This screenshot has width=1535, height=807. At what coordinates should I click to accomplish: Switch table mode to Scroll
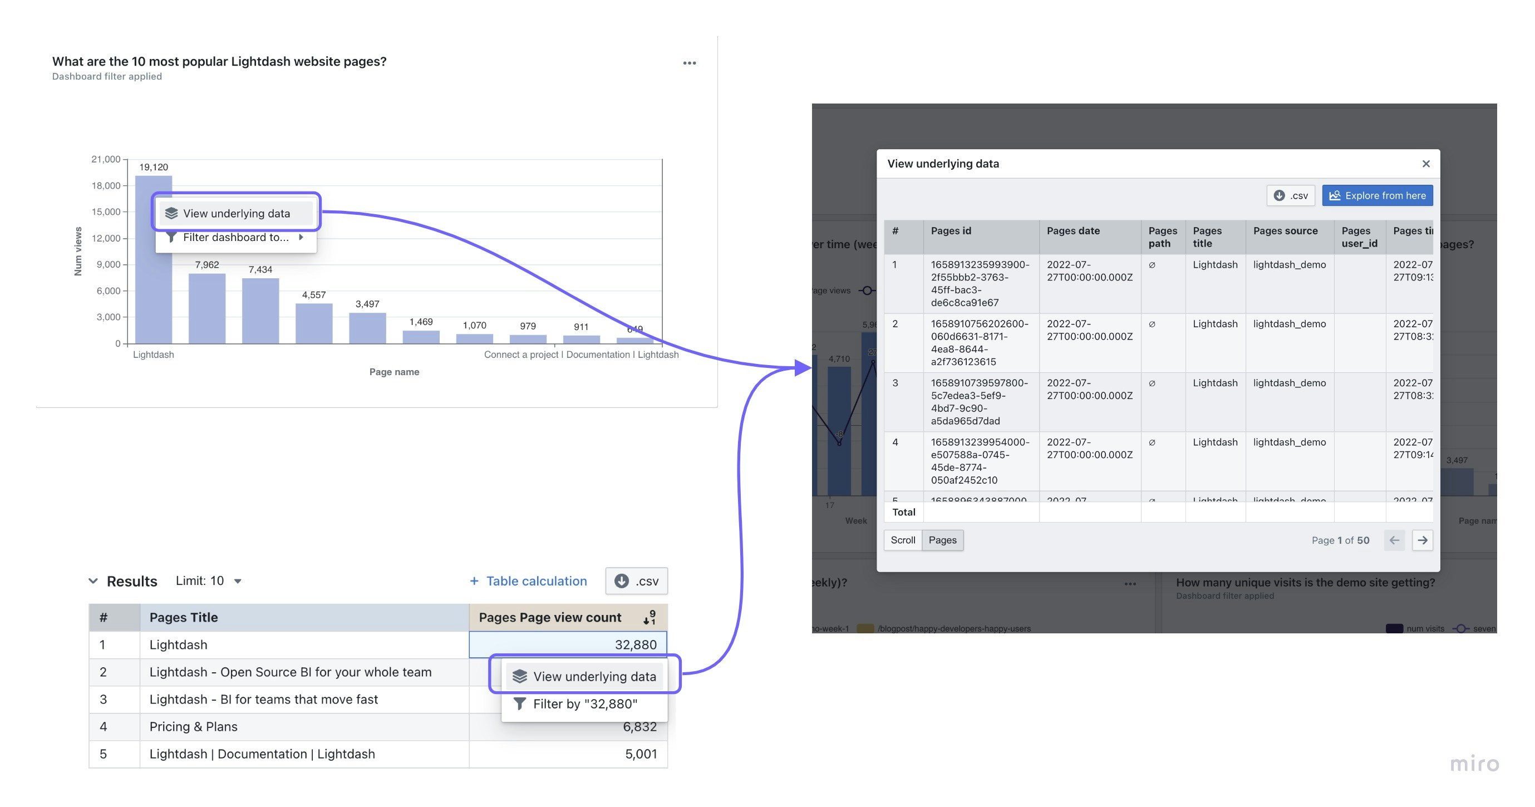pos(902,540)
